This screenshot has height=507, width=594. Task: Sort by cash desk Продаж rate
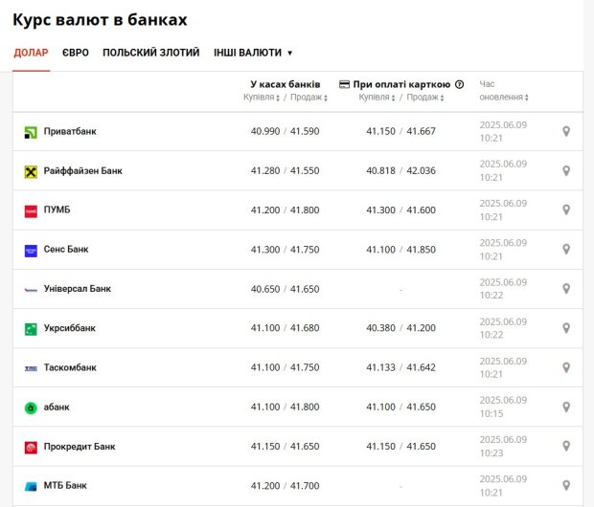pyautogui.click(x=308, y=98)
